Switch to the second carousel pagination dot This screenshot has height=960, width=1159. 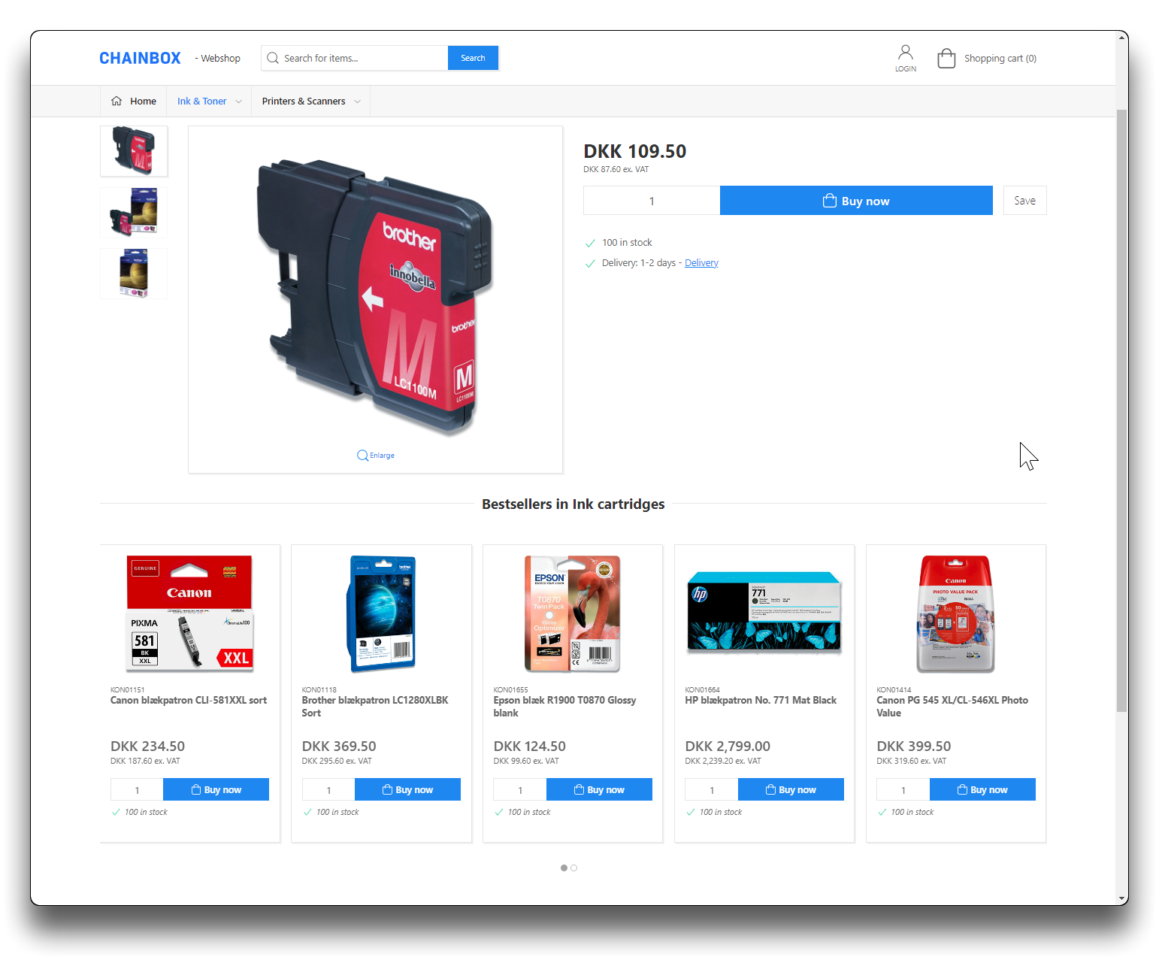(x=574, y=868)
